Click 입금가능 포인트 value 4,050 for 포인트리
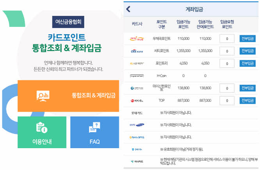 point(183,63)
